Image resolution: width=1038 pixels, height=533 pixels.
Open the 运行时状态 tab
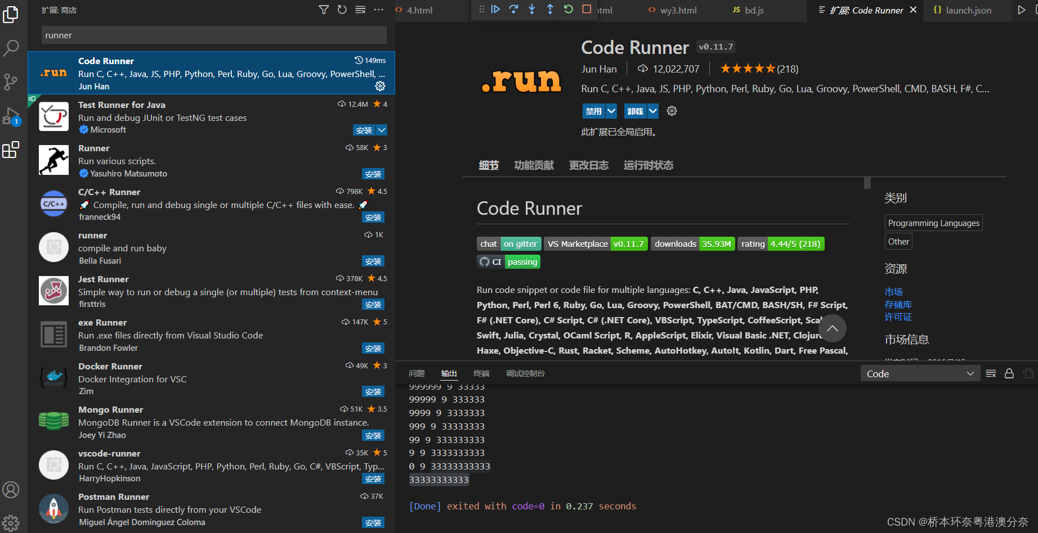[648, 165]
